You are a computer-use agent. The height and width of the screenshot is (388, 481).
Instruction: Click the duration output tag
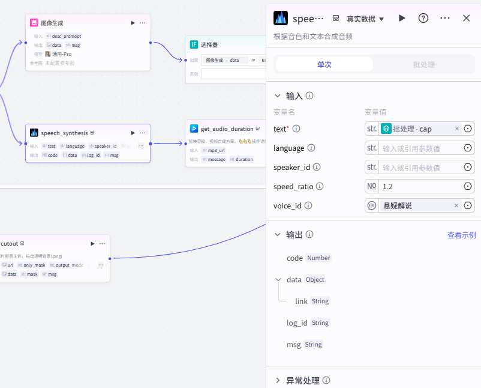(x=242, y=159)
